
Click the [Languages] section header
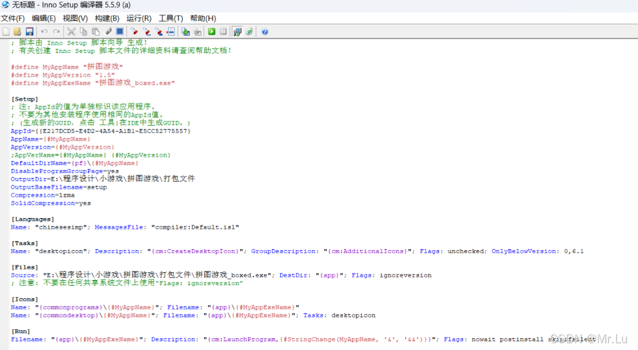(x=33, y=219)
